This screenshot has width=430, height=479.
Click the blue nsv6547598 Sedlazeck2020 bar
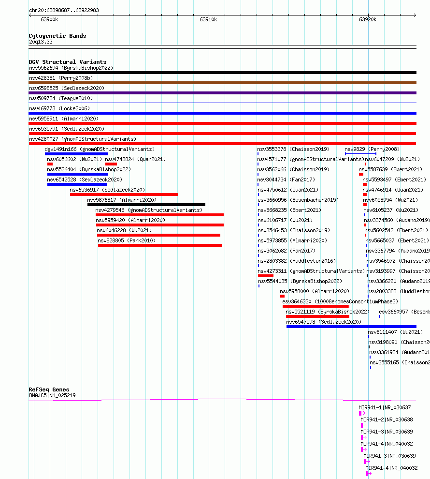351,327
